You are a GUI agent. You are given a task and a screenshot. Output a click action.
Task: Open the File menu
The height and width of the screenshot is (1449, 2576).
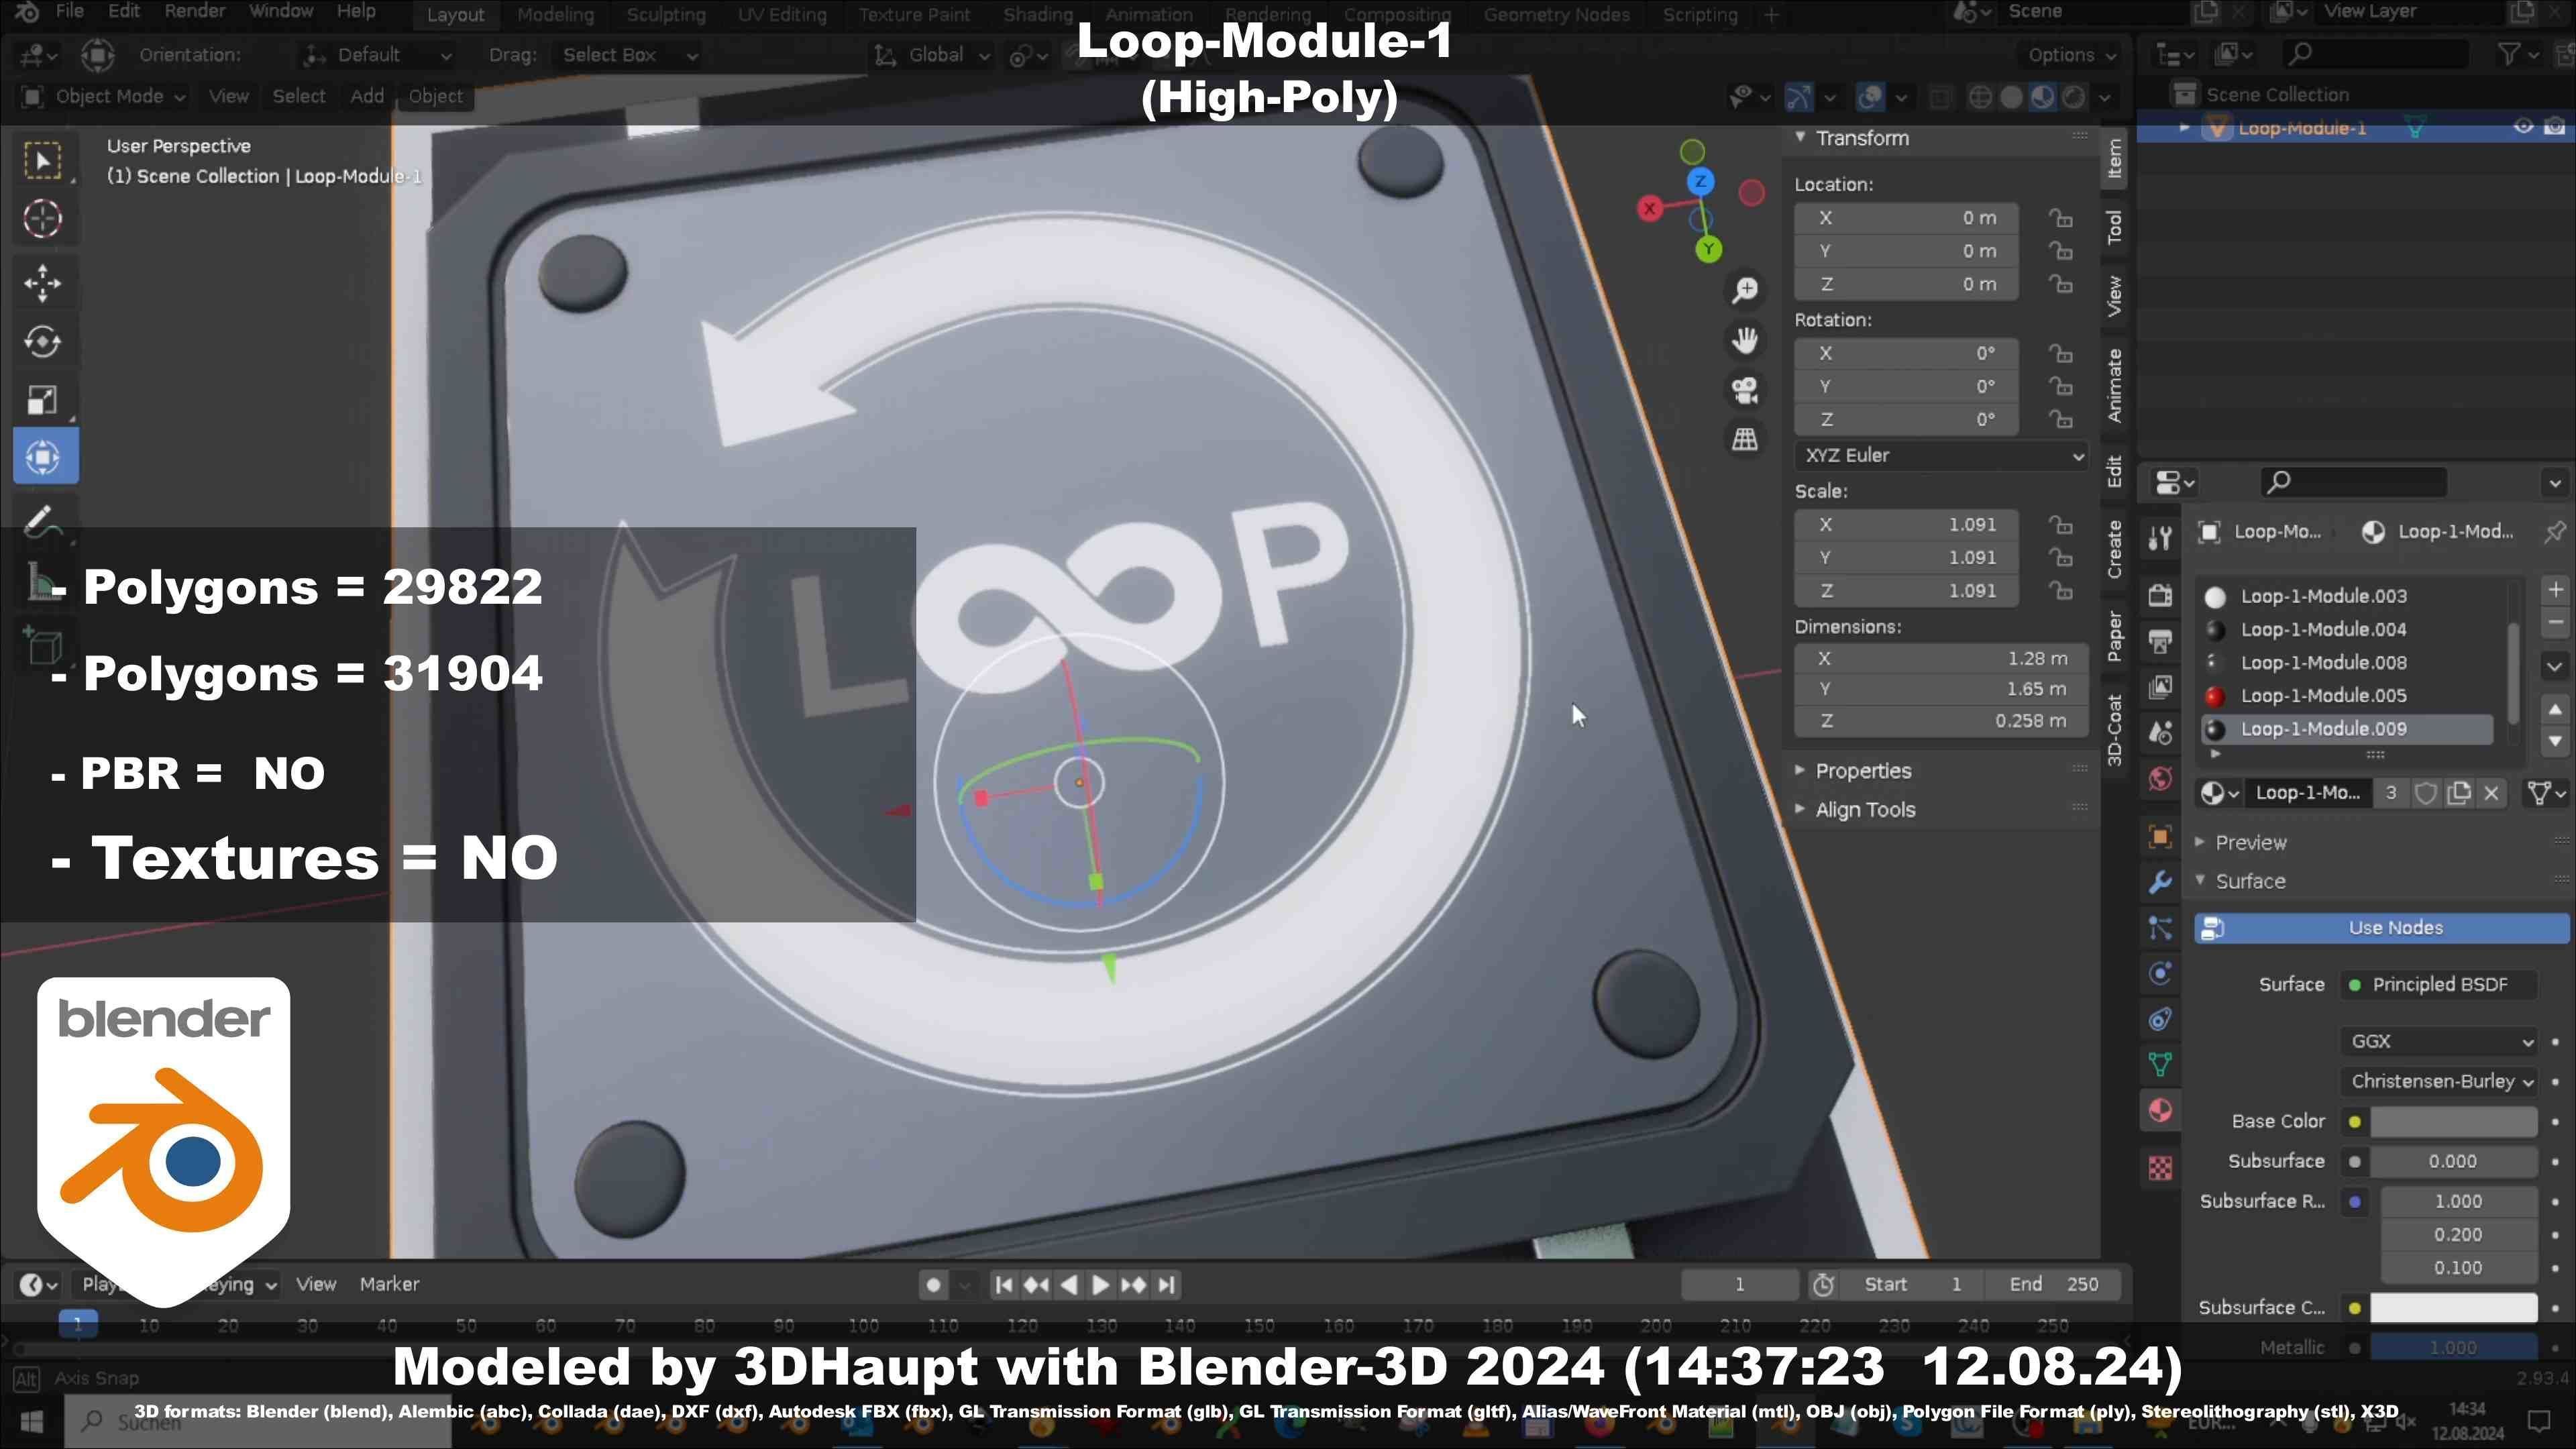tap(69, 12)
